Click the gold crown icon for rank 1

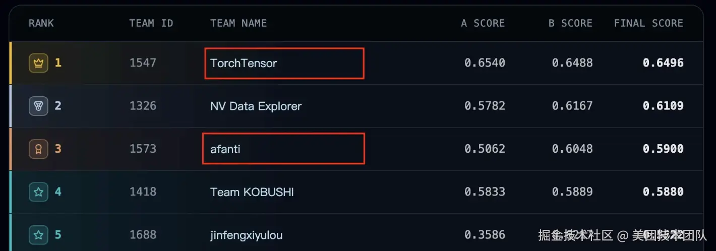pyautogui.click(x=38, y=63)
